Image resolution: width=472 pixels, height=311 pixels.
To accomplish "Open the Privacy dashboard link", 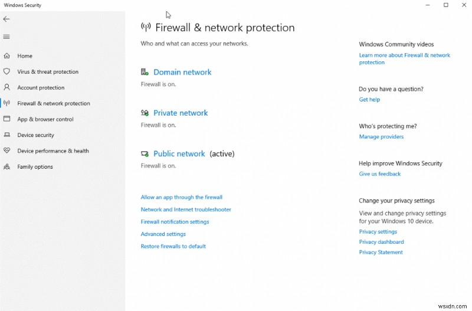I will click(381, 242).
